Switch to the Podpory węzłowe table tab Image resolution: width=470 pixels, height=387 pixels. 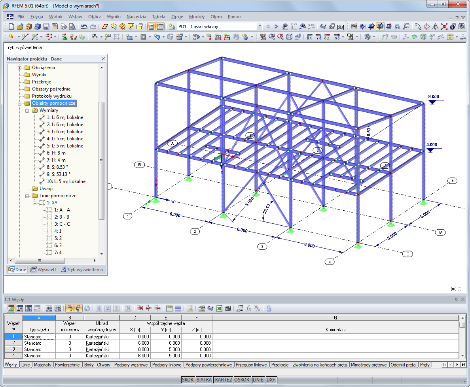131,365
